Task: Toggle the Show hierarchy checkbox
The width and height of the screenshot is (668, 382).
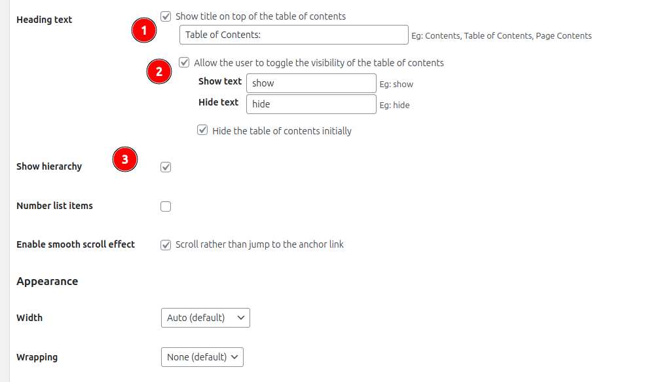Action: [x=166, y=167]
